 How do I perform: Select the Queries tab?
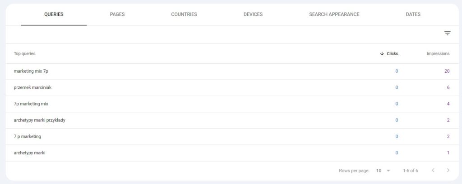tap(54, 14)
